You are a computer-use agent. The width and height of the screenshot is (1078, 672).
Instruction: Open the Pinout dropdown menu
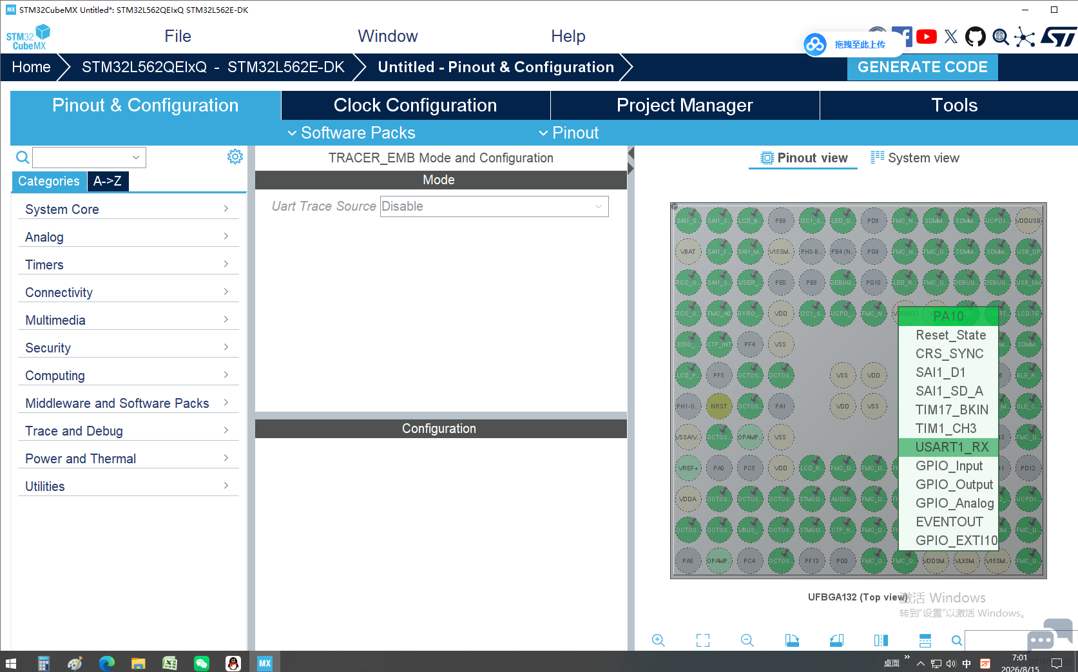tap(569, 133)
